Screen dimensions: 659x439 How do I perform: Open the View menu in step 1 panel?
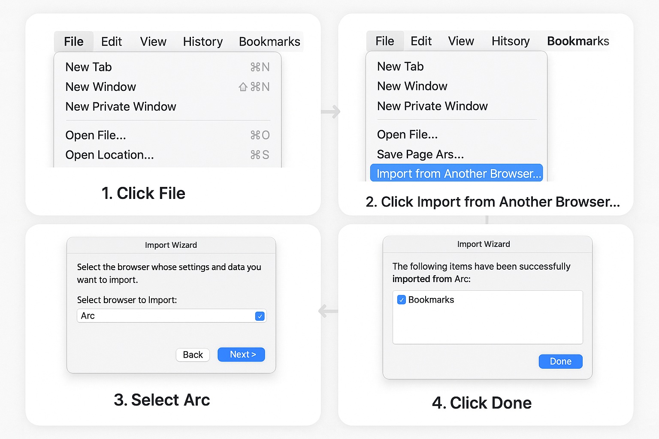pos(153,42)
